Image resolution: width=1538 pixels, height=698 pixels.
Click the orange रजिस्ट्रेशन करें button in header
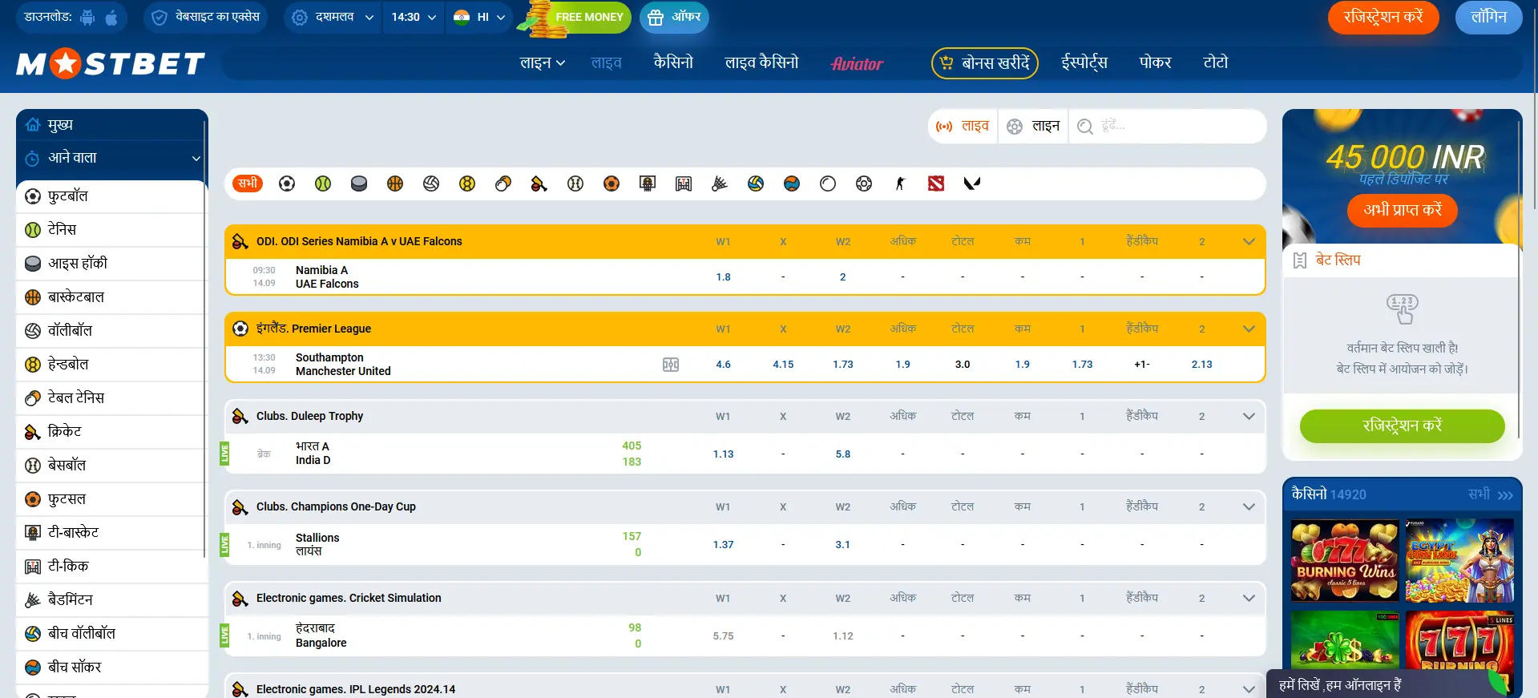click(1383, 17)
